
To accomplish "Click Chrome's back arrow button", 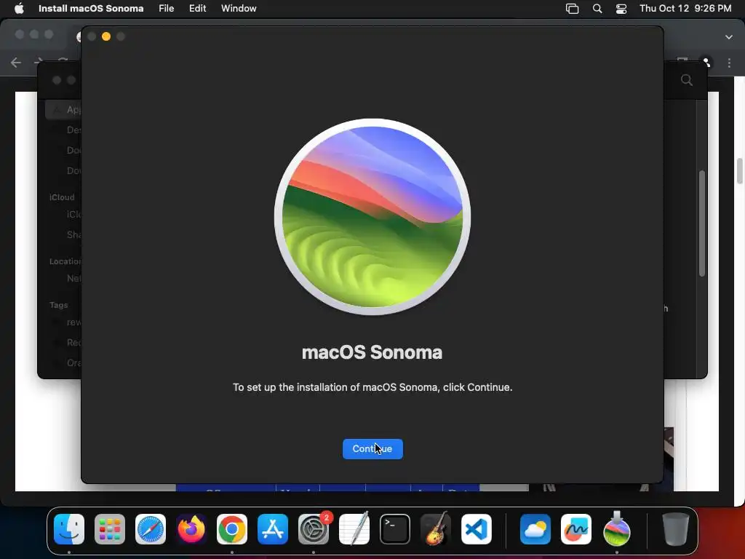I will [16, 63].
